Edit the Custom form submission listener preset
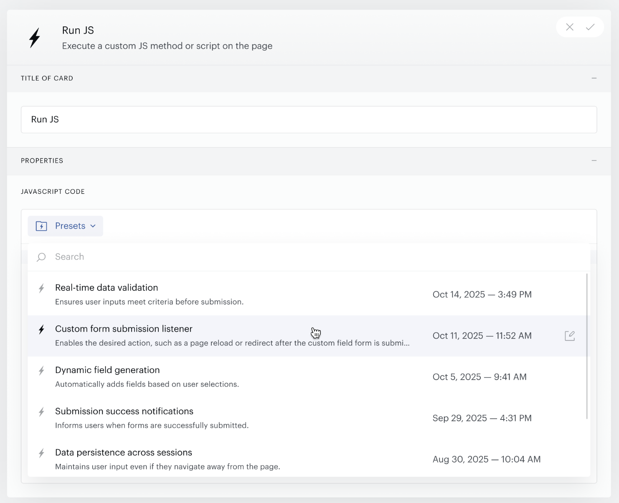The width and height of the screenshot is (619, 503). coord(570,335)
